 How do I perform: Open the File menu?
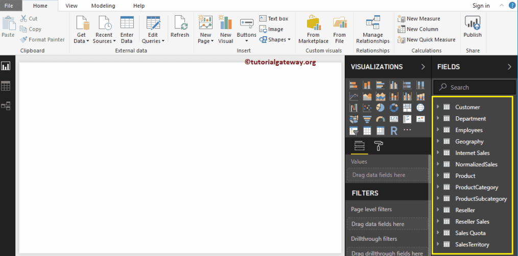(x=9, y=6)
